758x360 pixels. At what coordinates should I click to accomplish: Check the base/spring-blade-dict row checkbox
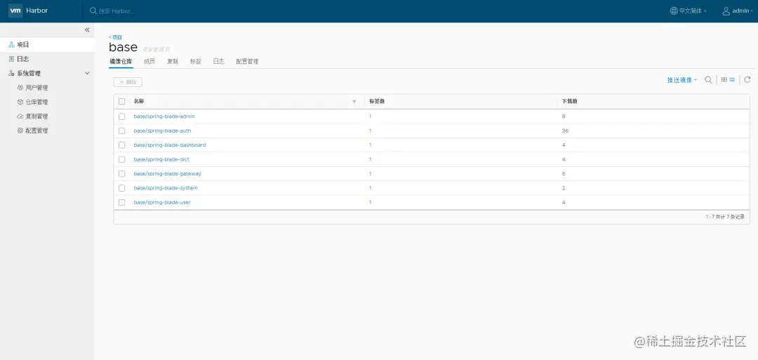tap(122, 159)
